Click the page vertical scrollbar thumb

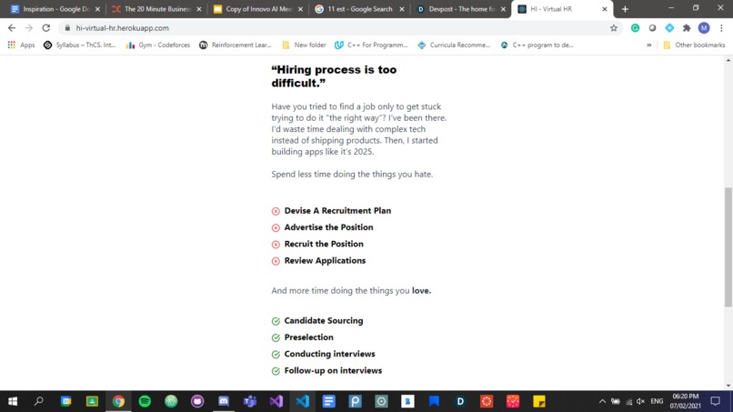coord(728,246)
